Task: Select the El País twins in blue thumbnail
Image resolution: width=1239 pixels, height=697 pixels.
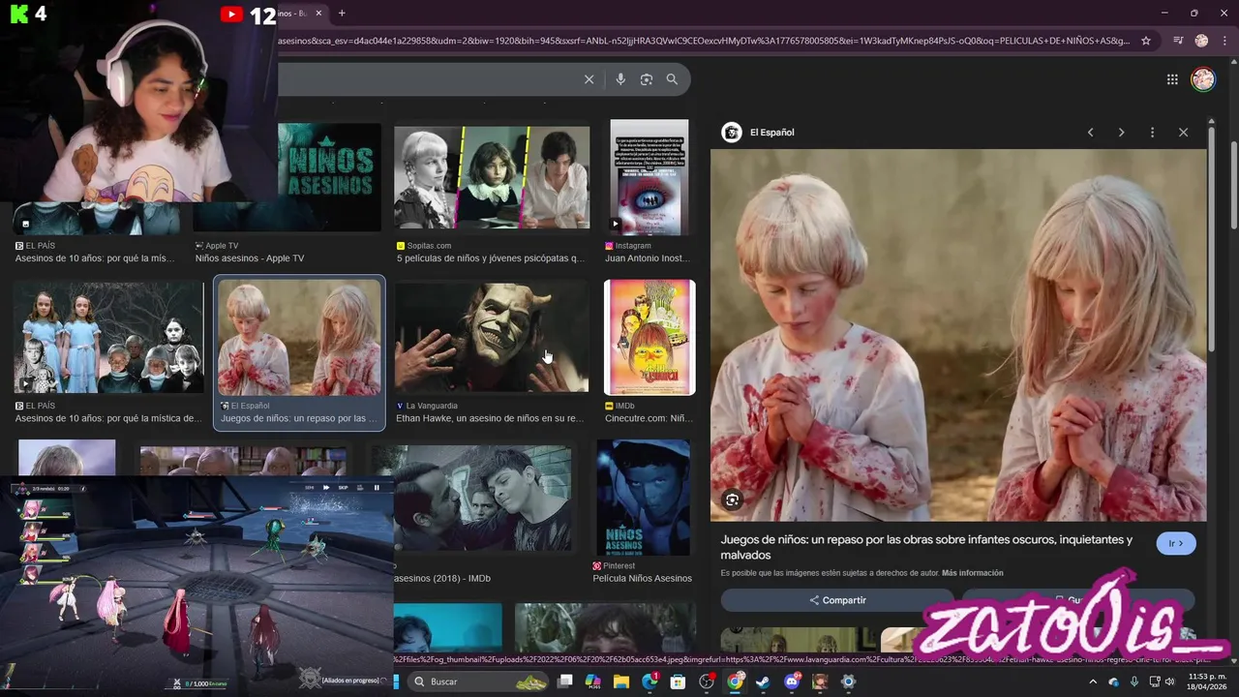Action: 108,337
